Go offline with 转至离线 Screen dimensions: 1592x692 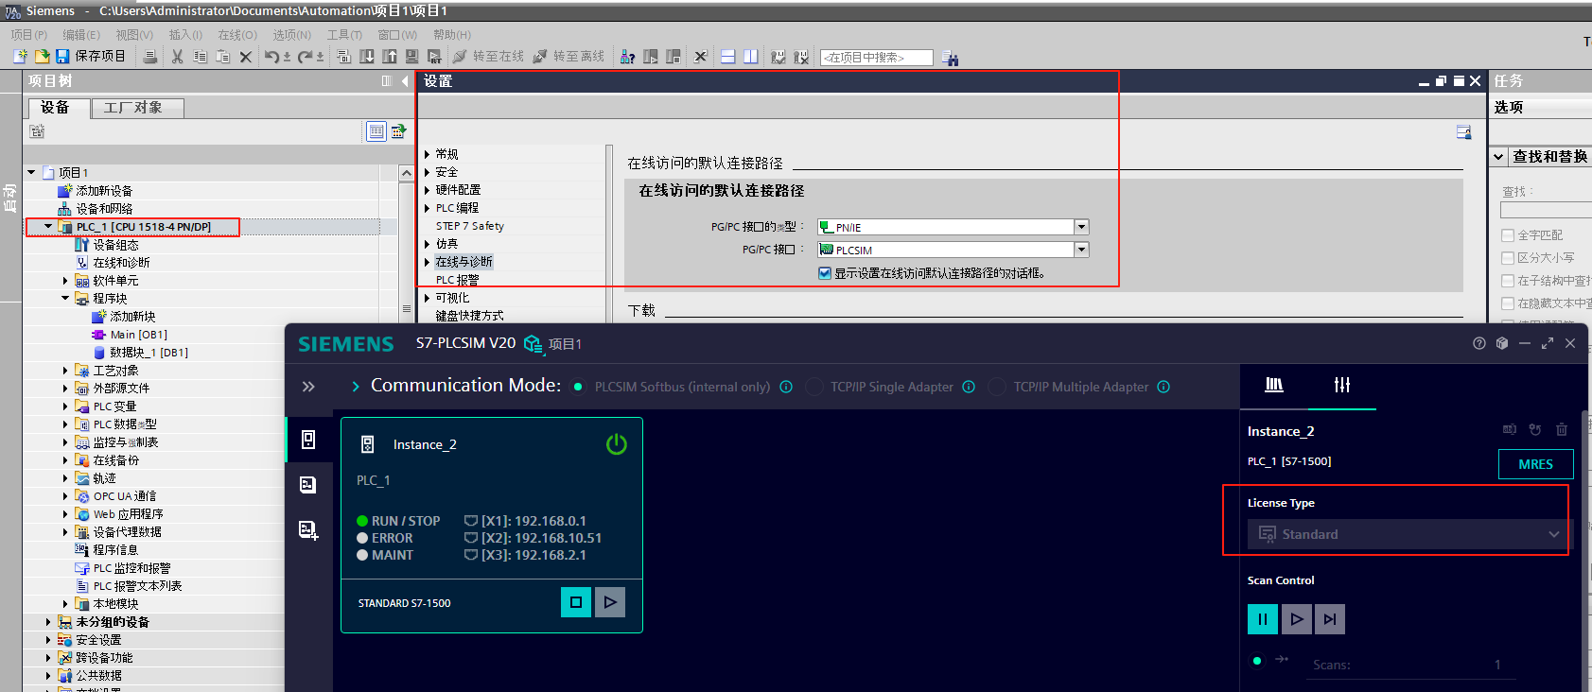pos(569,57)
